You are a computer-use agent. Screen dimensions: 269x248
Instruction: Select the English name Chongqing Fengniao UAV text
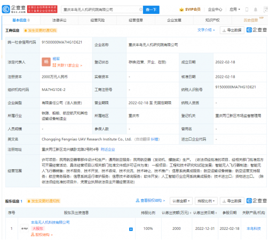click(x=86, y=139)
